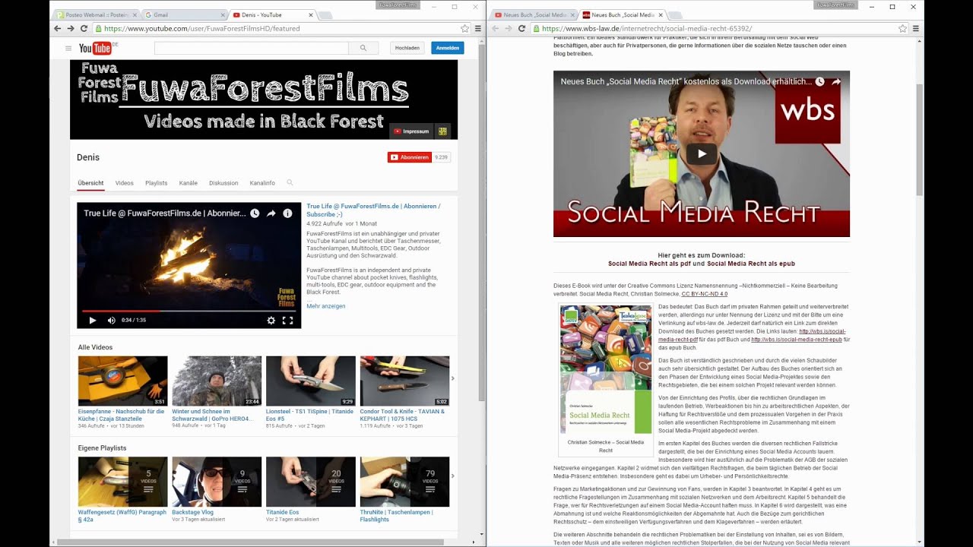Open Chrome menu in left YouTube window
This screenshot has width=973, height=547.
(477, 28)
